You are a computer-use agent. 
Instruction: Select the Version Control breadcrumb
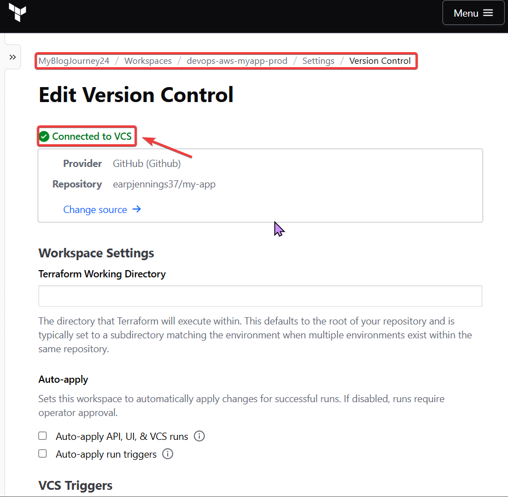(x=380, y=61)
